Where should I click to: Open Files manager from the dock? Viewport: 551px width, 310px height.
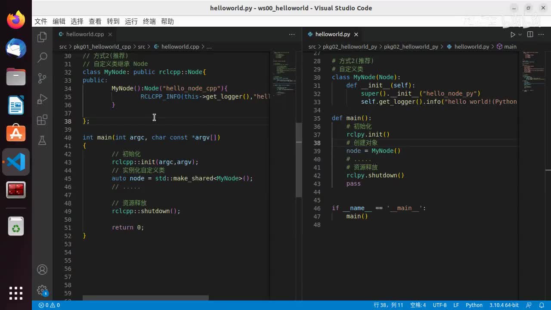coord(16,77)
